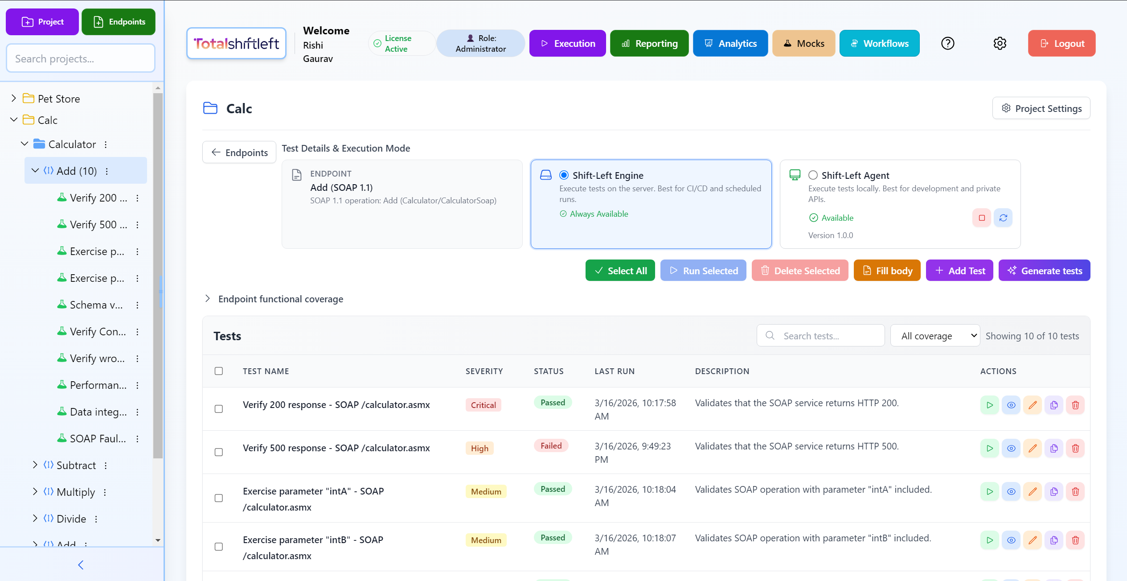This screenshot has width=1127, height=581.
Task: Click the Fill body button
Action: click(x=887, y=270)
